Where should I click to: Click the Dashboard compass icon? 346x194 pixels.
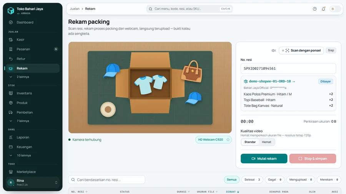coord(11,22)
